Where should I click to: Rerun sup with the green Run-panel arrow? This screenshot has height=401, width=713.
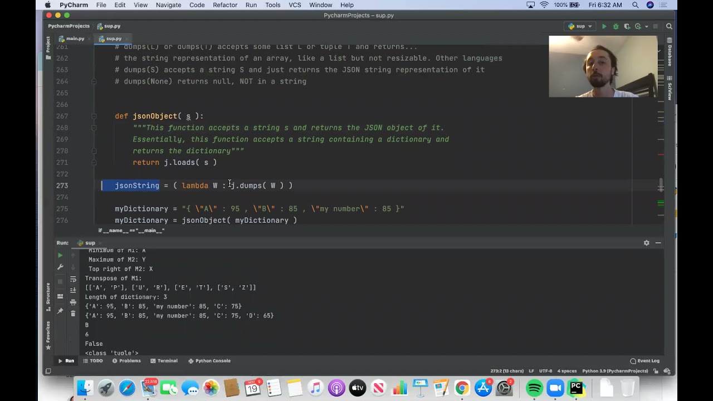click(x=60, y=255)
